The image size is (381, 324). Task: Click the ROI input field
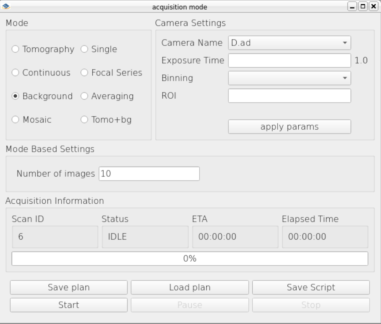[289, 96]
